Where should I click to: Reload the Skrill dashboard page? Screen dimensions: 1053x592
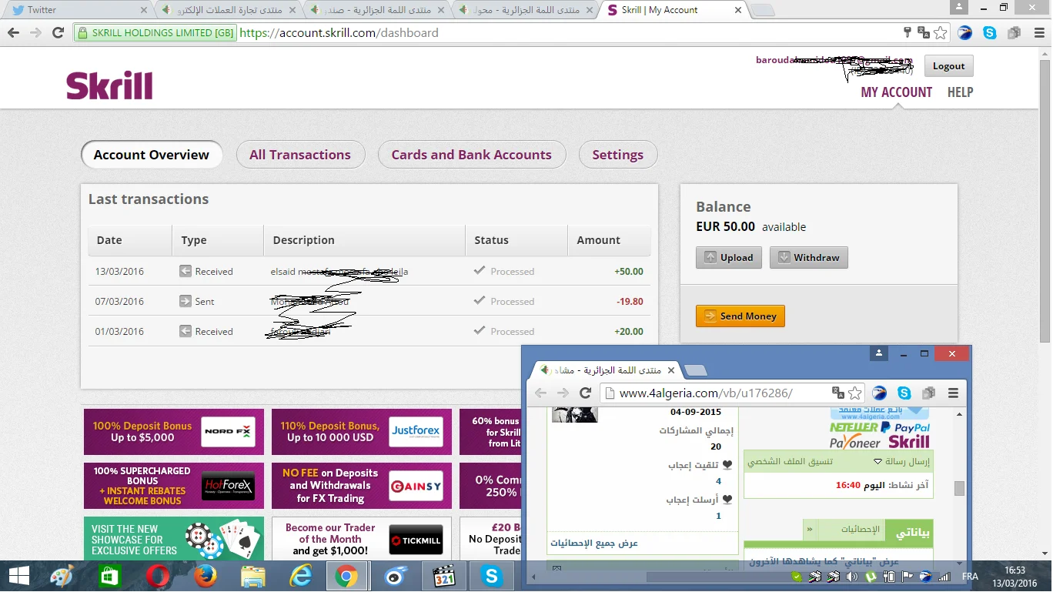(58, 33)
